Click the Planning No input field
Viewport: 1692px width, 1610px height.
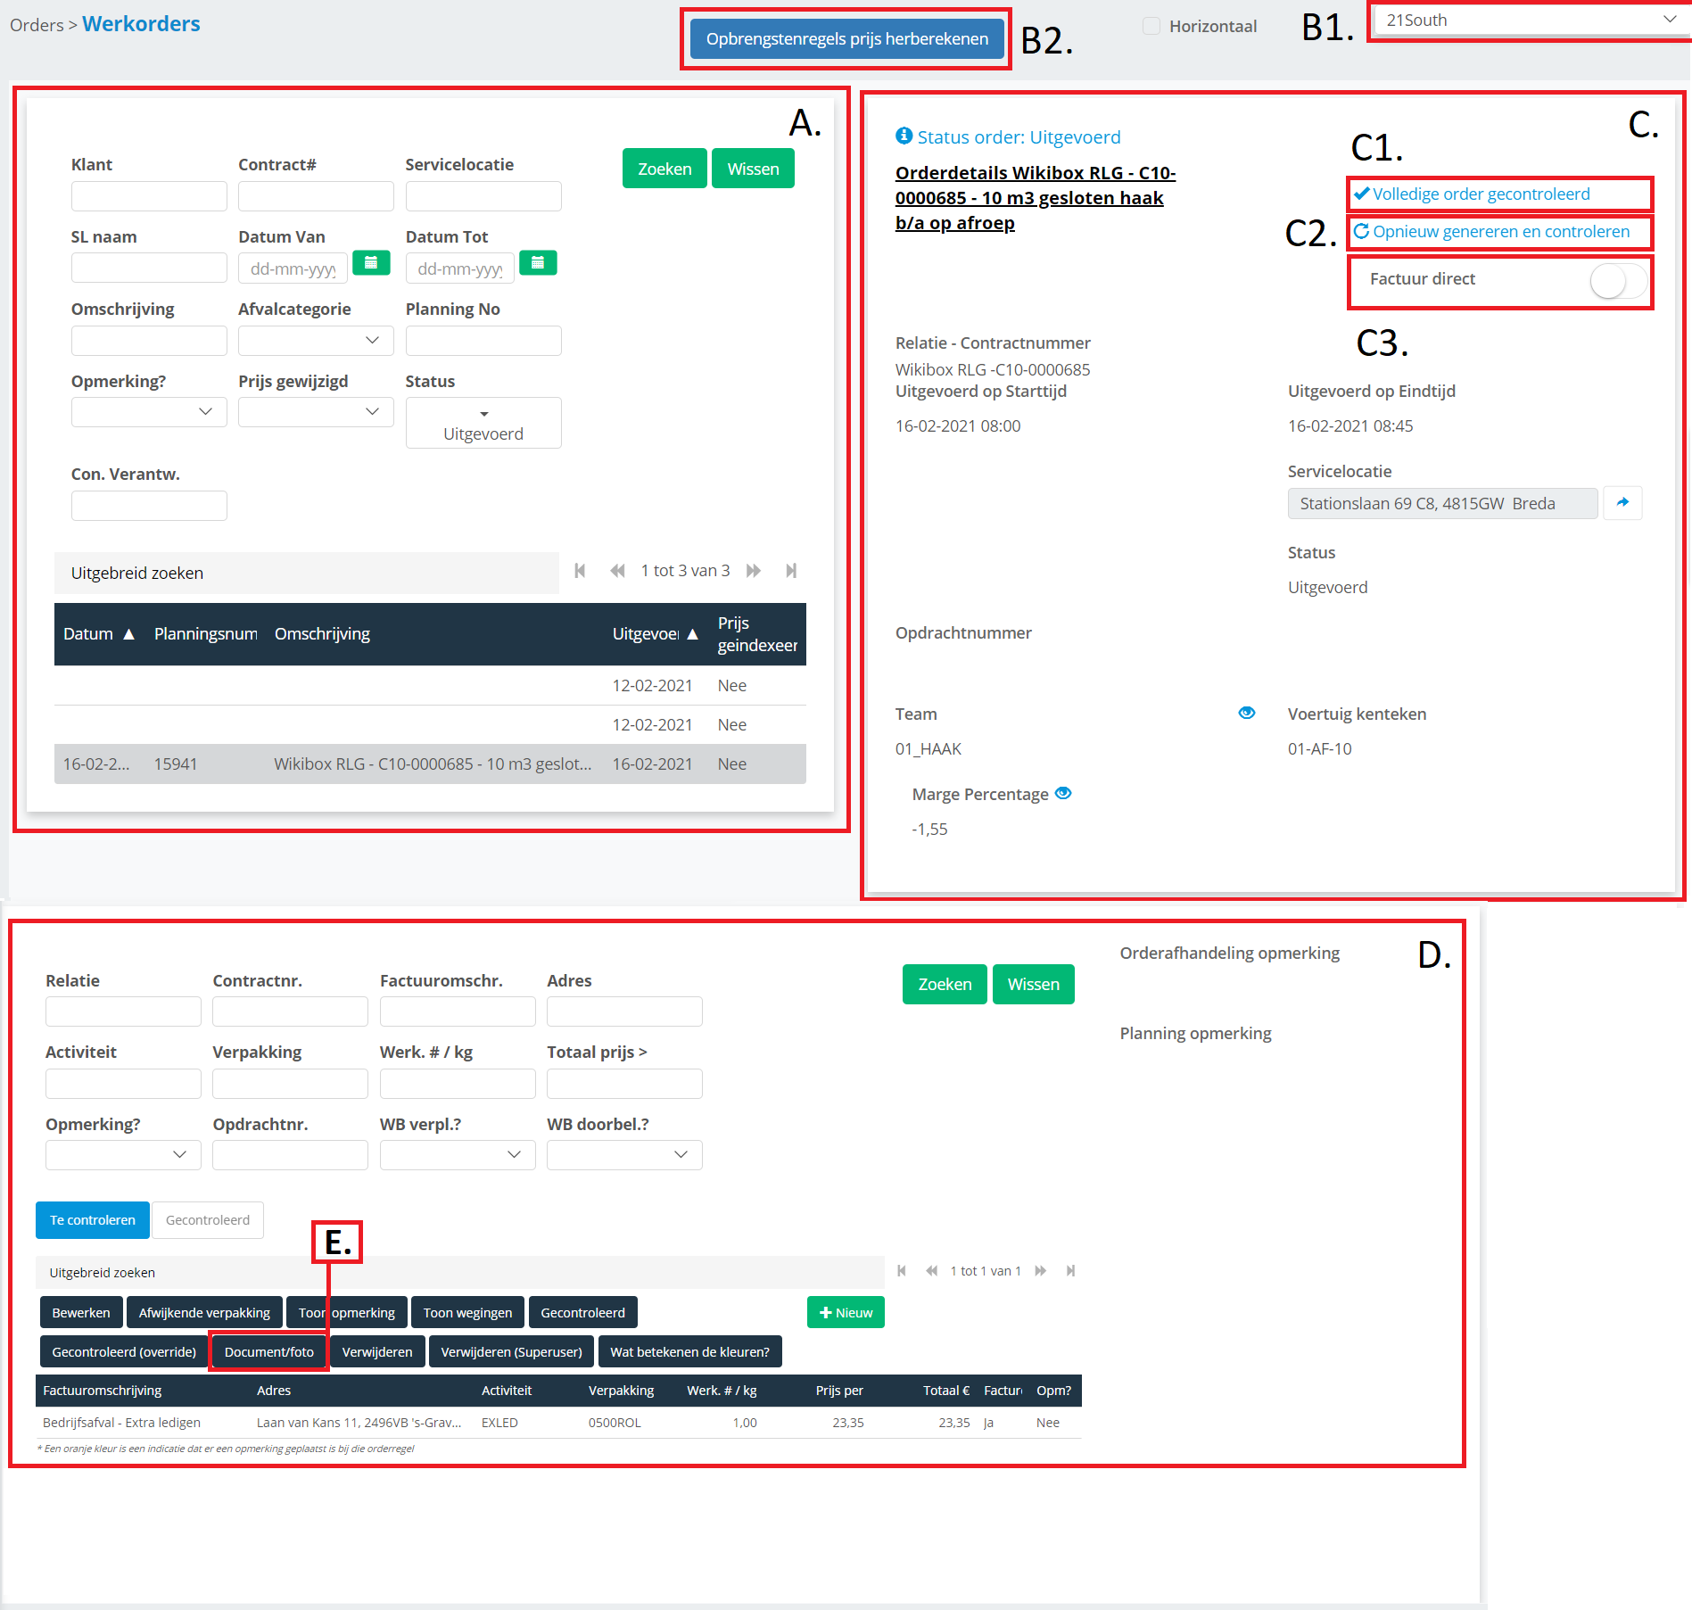coord(483,341)
